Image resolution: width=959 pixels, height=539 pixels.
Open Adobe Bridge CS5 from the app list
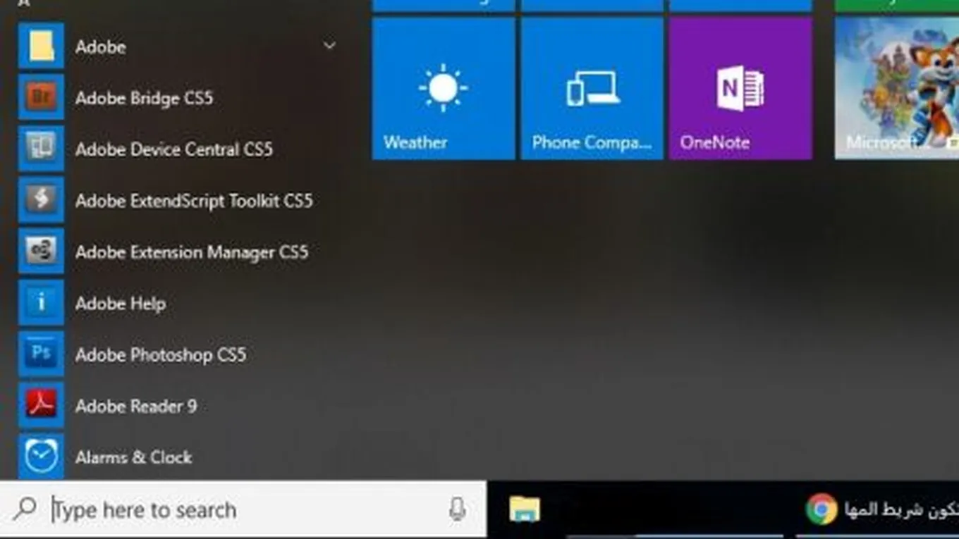[x=144, y=98]
